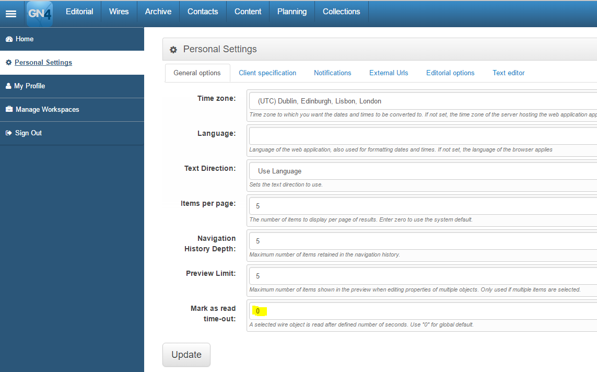The height and width of the screenshot is (372, 597).
Task: Open the Wires menu
Action: click(x=119, y=12)
